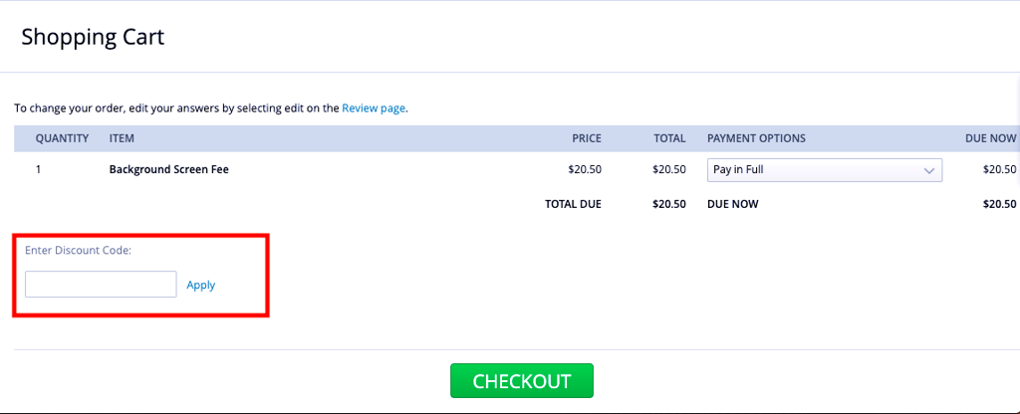Click the DUE NOW label below payment dropdown

click(734, 204)
